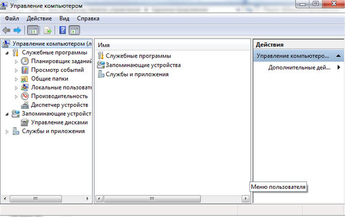The width and height of the screenshot is (345, 217).
Task: Select Планировщик заданий in the tree
Action: coord(62,61)
